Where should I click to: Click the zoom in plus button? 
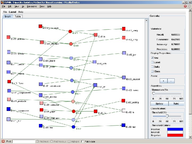163,81
